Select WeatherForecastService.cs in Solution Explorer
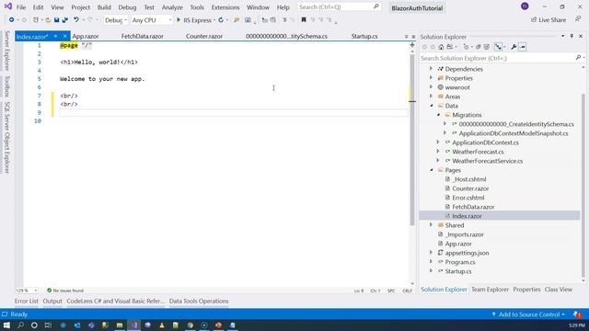589x331 pixels. tap(487, 161)
